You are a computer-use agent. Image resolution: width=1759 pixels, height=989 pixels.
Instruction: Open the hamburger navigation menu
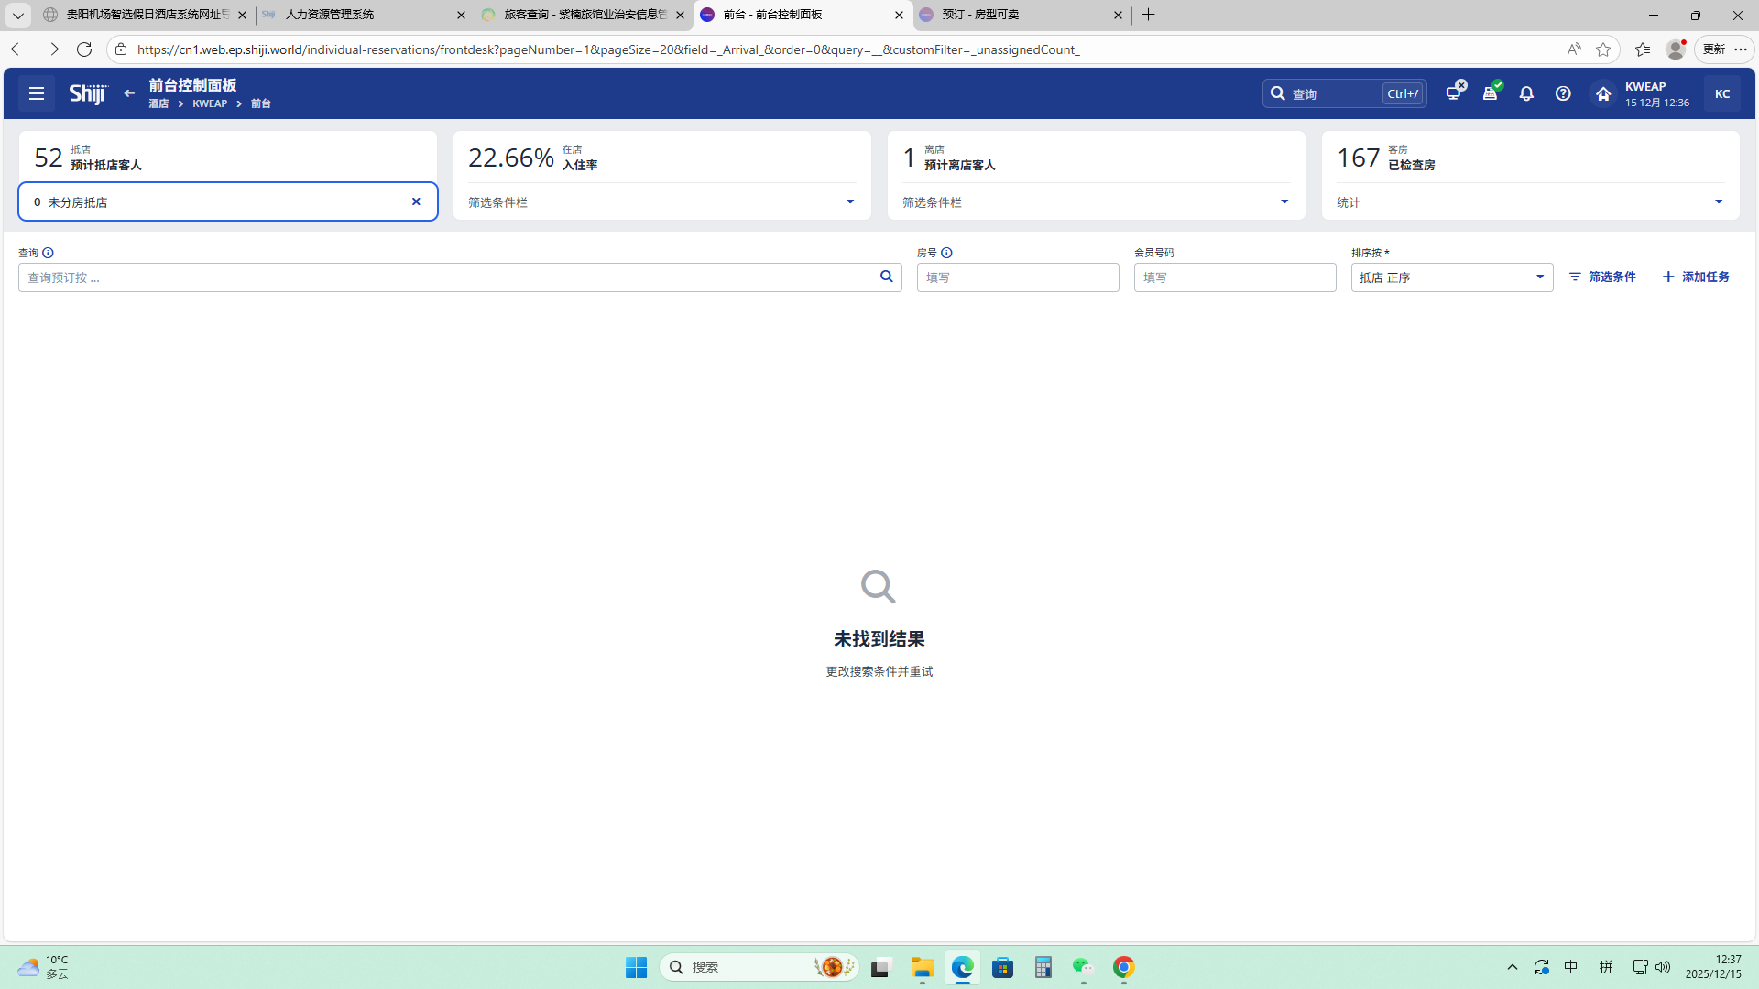[x=37, y=93]
